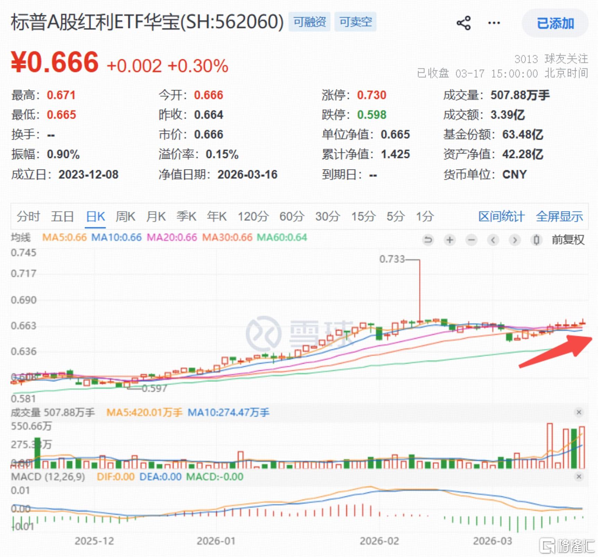Switch to the 1分 chart tab
Viewport: 598px width, 557px height.
point(425,216)
